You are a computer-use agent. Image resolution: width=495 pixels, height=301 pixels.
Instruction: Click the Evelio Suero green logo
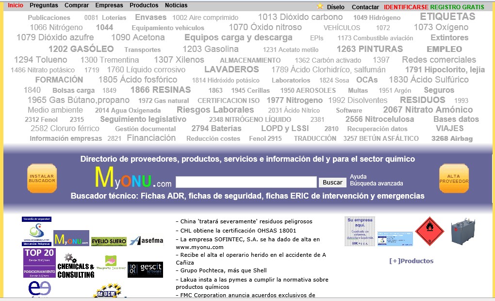[109, 241]
